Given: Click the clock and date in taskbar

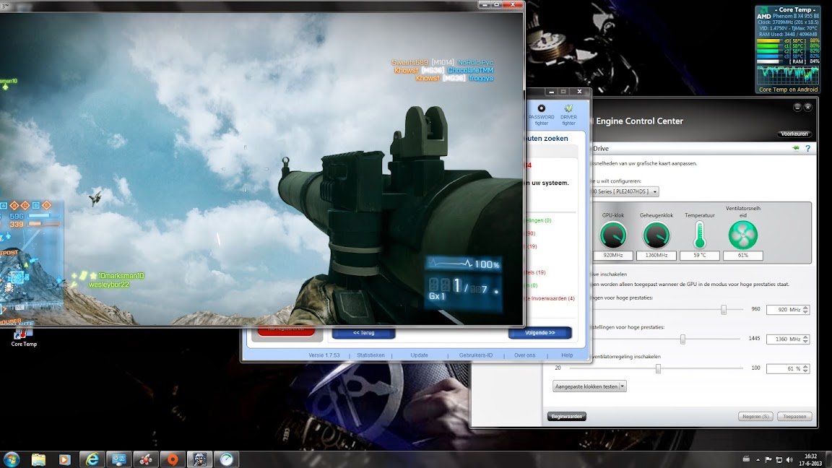Looking at the screenshot, I should [x=810, y=459].
